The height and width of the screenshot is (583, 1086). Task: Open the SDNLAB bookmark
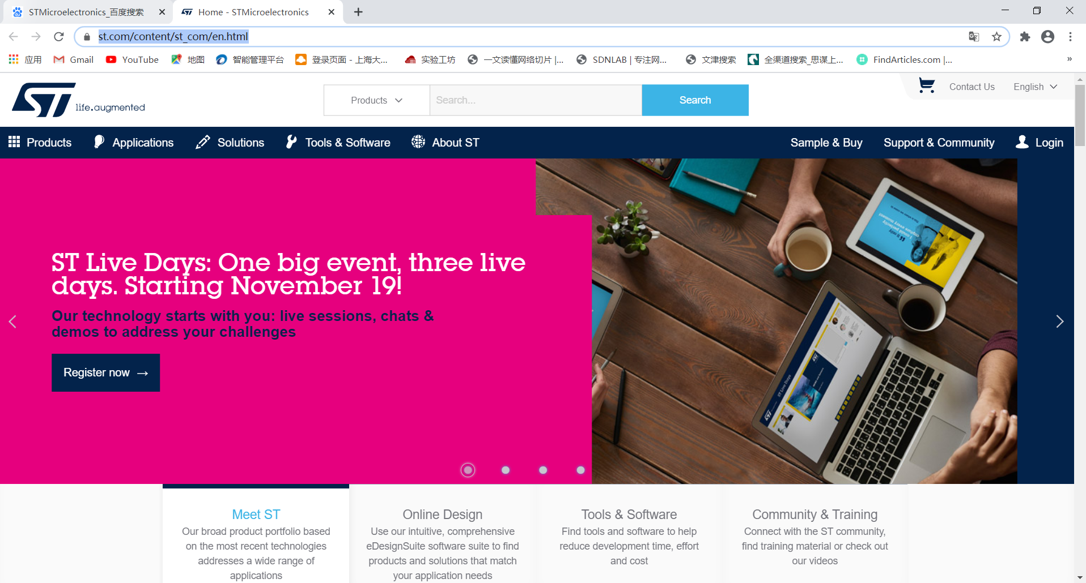621,59
